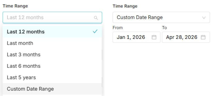
Task: Click Time Range label above Custom Date Range
Action: click(x=125, y=6)
